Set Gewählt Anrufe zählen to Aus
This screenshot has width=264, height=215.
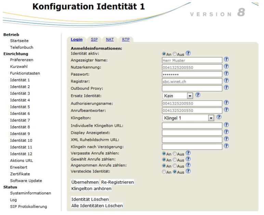tap(175, 159)
